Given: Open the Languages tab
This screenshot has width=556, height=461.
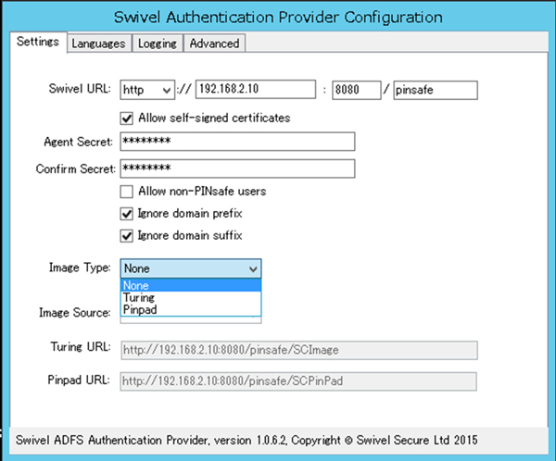Looking at the screenshot, I should point(98,44).
